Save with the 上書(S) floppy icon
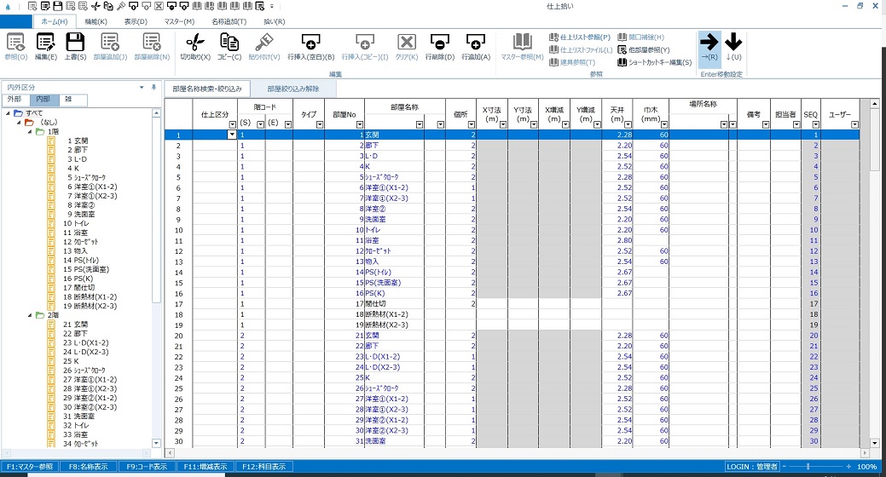Image resolution: width=886 pixels, height=477 pixels. [x=75, y=46]
